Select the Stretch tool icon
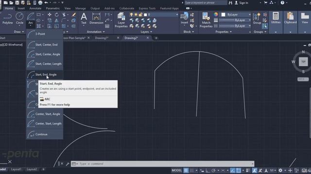The width and height of the screenshot is (311, 174). [x=50, y=26]
